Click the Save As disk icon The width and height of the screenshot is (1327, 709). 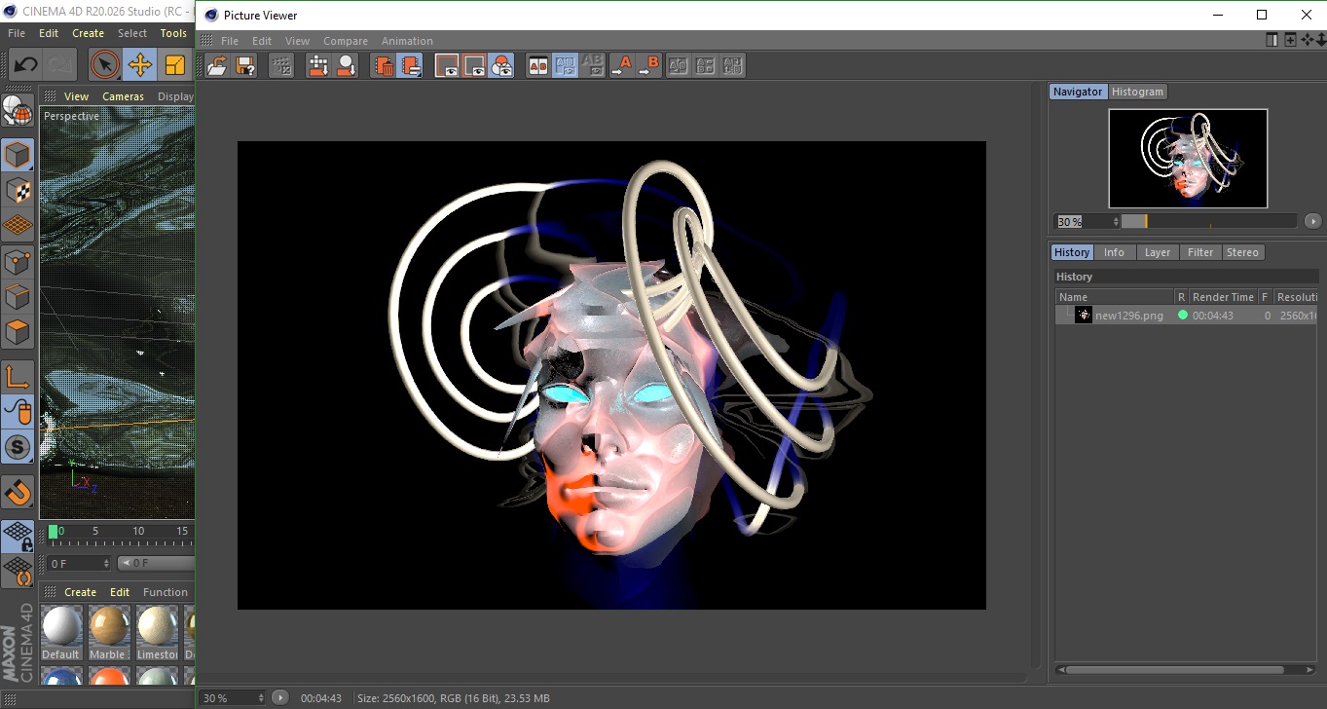[x=246, y=65]
